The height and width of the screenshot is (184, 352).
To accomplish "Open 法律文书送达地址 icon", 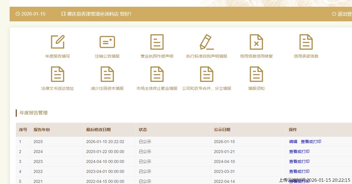I will click(x=58, y=74).
